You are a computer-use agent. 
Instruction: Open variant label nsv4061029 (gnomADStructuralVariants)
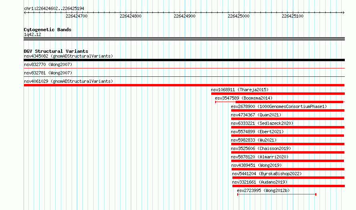pyautogui.click(x=68, y=81)
